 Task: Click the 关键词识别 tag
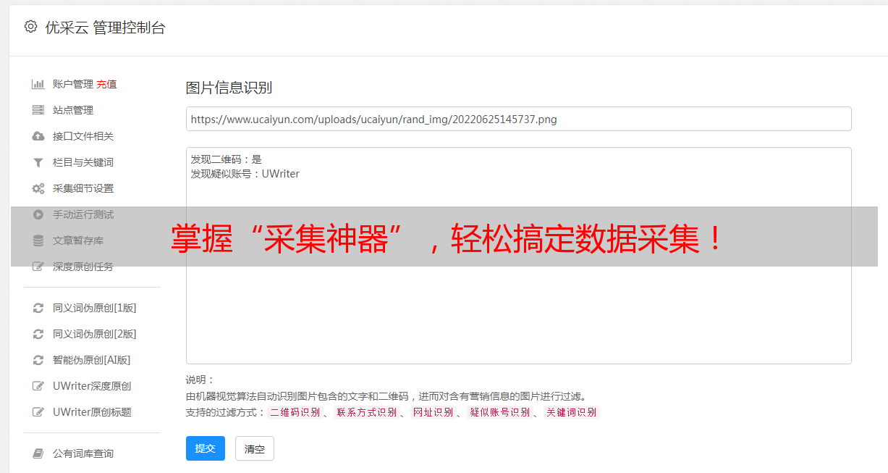point(571,412)
